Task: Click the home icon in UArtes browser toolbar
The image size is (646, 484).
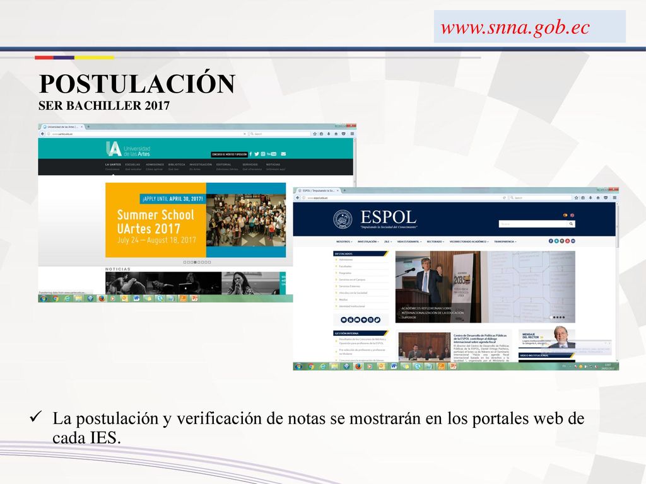Action: (336, 134)
